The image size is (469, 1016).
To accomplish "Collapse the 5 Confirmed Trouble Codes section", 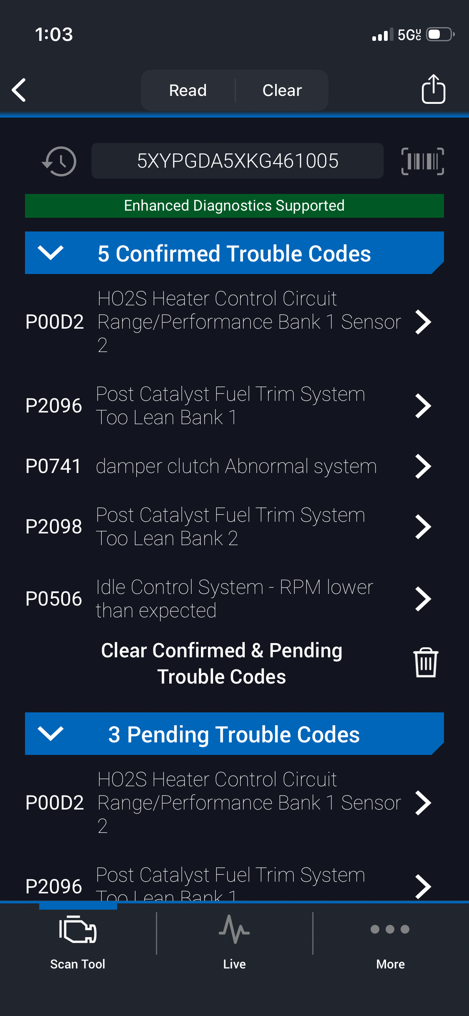I will pos(51,253).
